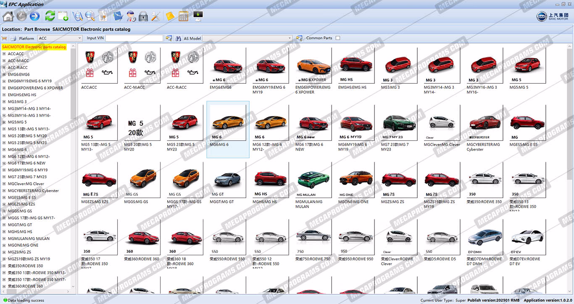Viewport: 574px width, 304px height.
Task: Select MGClever:MG Clever in the tree
Action: [26, 184]
